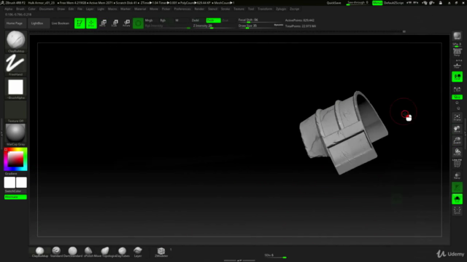Click the Frame view button
The width and height of the screenshot is (467, 262).
tap(458, 117)
